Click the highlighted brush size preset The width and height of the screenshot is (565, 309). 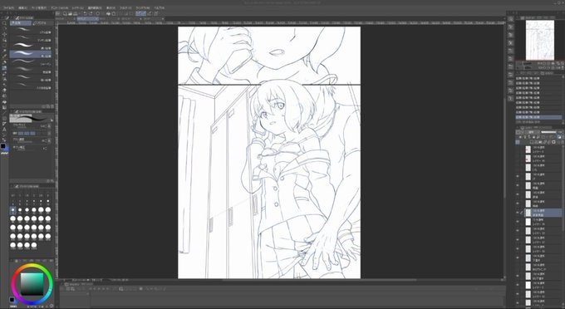point(13,210)
